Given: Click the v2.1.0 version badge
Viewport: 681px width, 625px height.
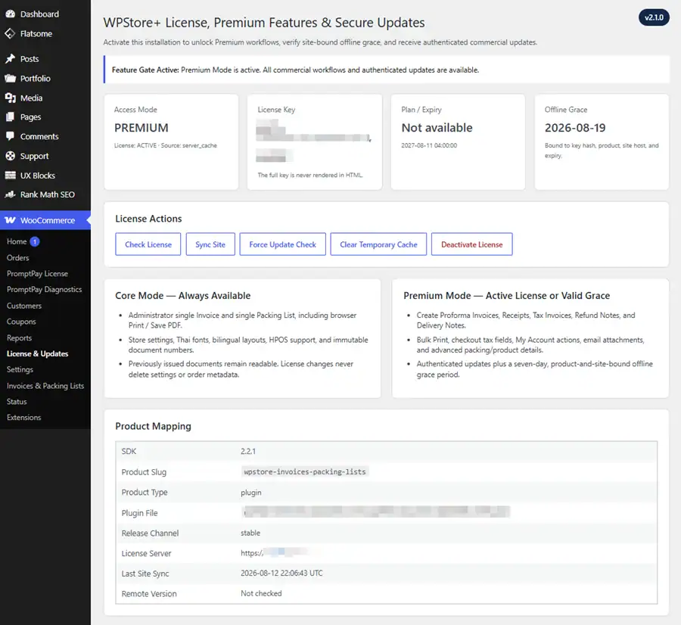Looking at the screenshot, I should point(654,17).
